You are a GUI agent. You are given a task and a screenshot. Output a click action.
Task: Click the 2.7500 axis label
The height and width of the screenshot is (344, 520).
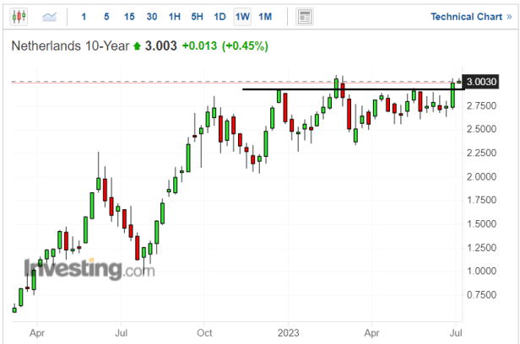pyautogui.click(x=481, y=105)
